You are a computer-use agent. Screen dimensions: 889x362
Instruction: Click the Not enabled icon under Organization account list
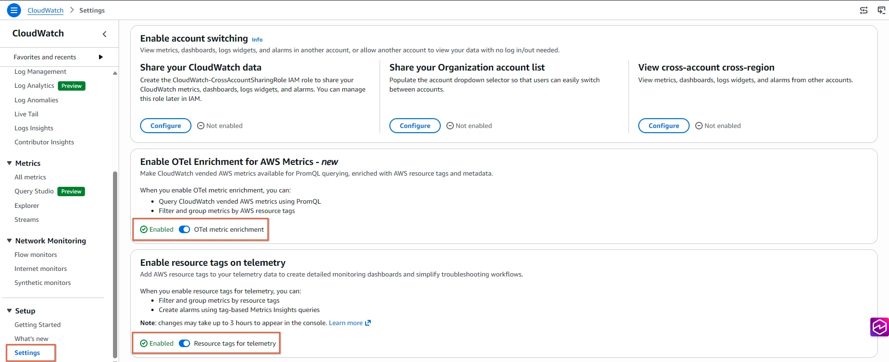coord(450,126)
